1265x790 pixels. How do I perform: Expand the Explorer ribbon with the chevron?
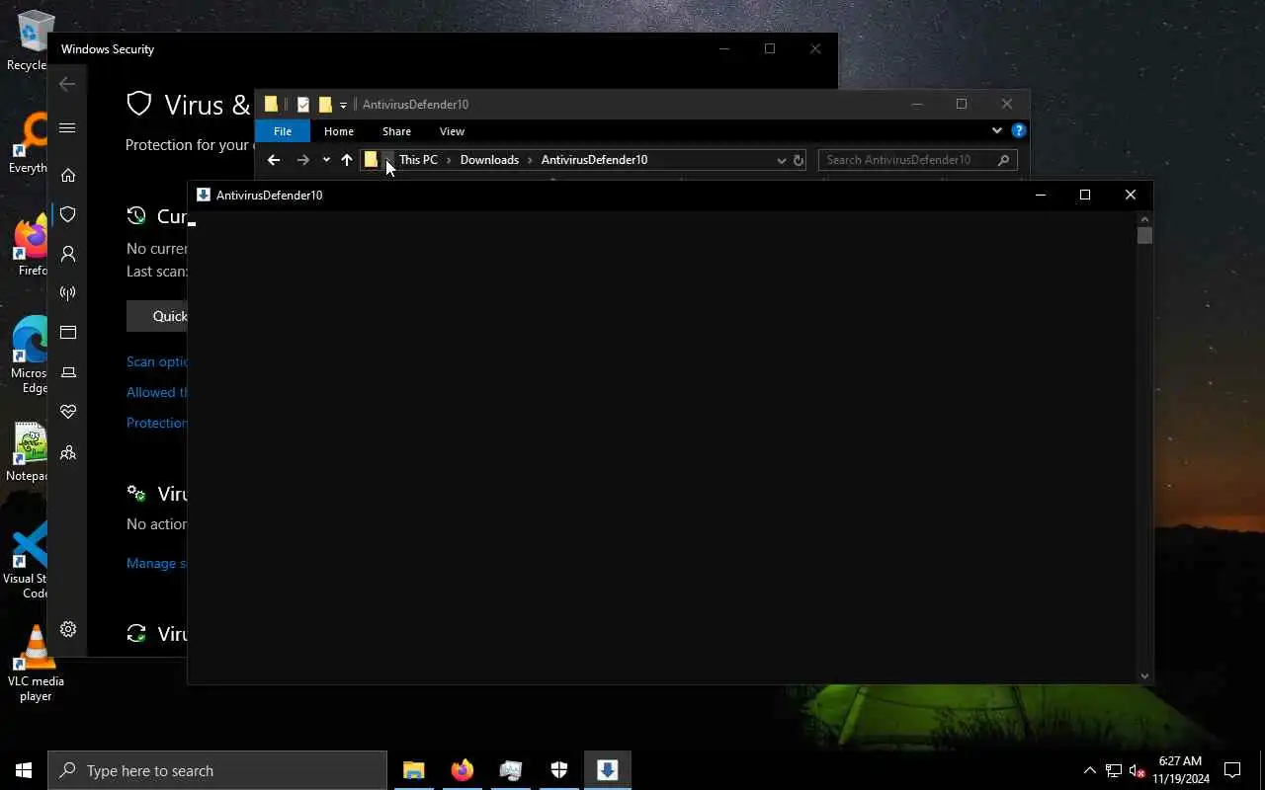[996, 130]
